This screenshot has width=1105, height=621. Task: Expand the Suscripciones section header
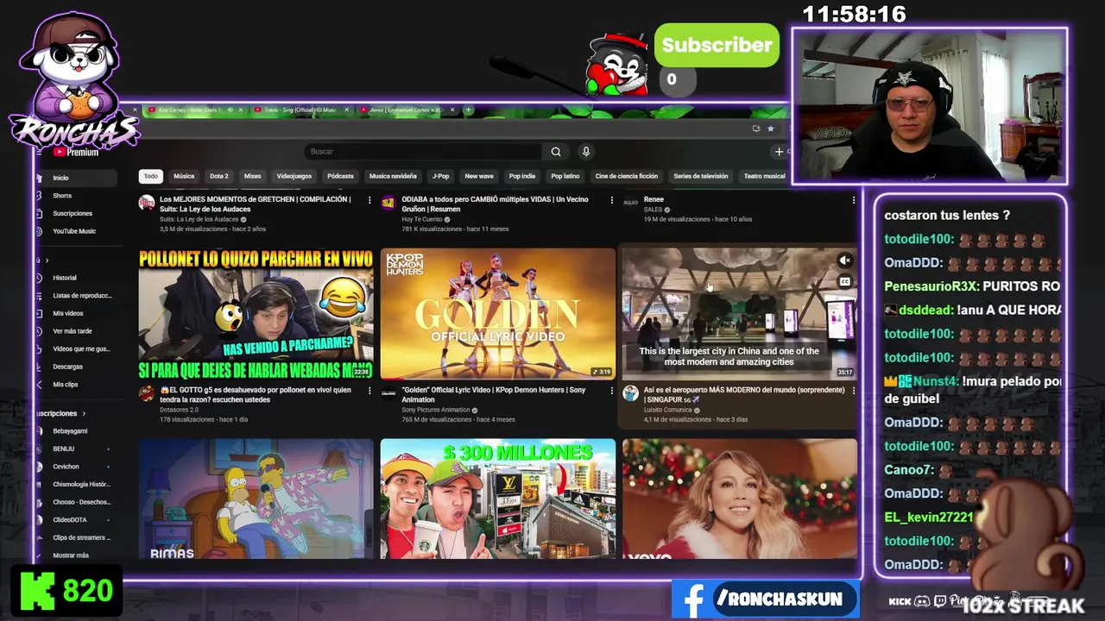(x=60, y=413)
